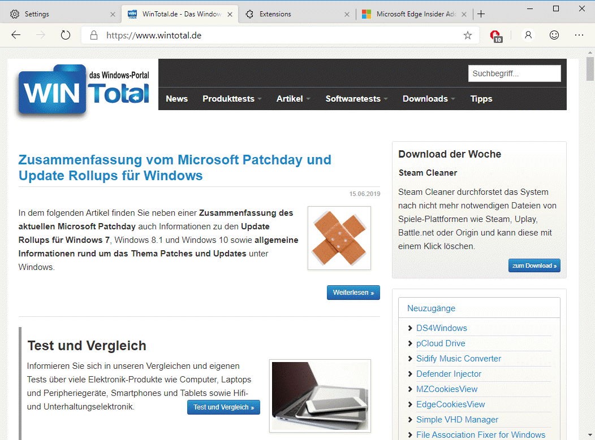Click the date 15.06.2019

[365, 194]
